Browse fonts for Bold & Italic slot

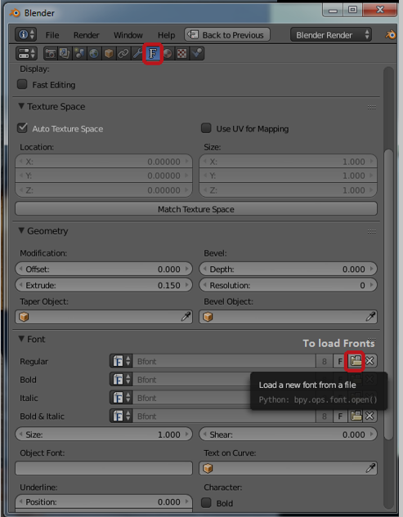[121, 416]
